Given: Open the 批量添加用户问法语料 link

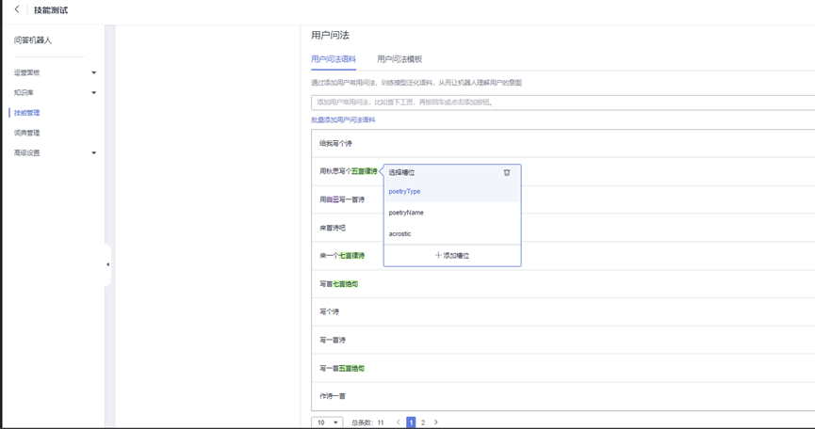Looking at the screenshot, I should pos(343,119).
